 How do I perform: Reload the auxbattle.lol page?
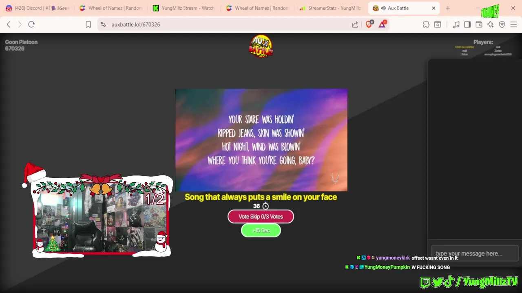pyautogui.click(x=31, y=24)
